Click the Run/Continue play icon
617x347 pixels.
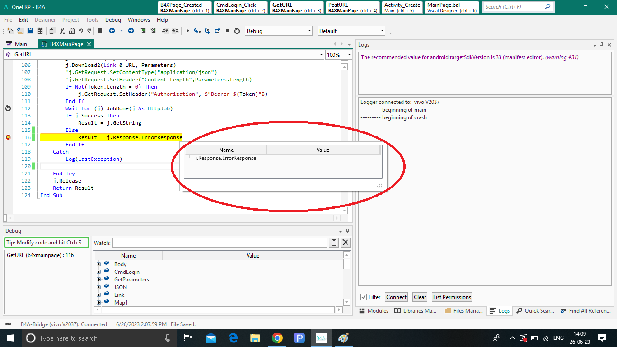coord(187,31)
